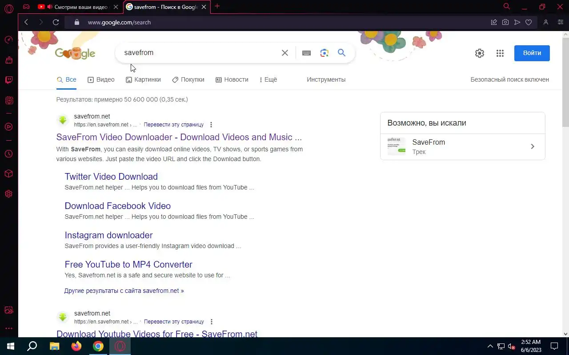
Task: Click Другие результаты с сайта savefrom.net
Action: (124, 291)
